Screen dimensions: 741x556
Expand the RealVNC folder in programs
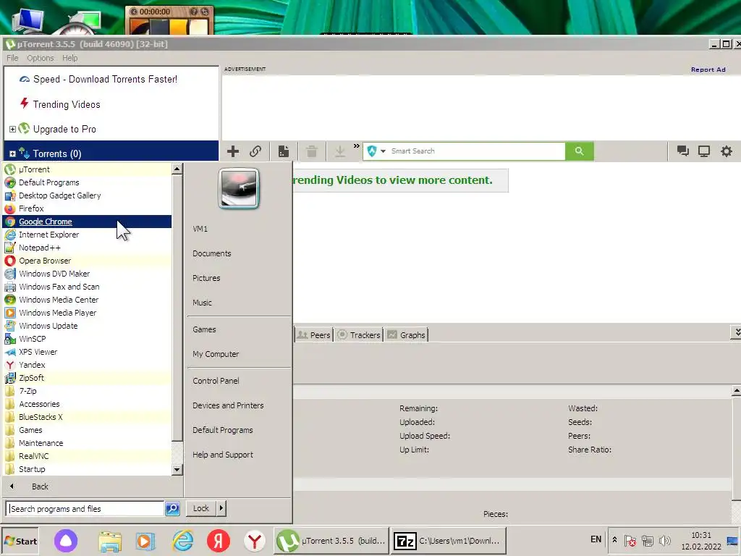point(87,456)
